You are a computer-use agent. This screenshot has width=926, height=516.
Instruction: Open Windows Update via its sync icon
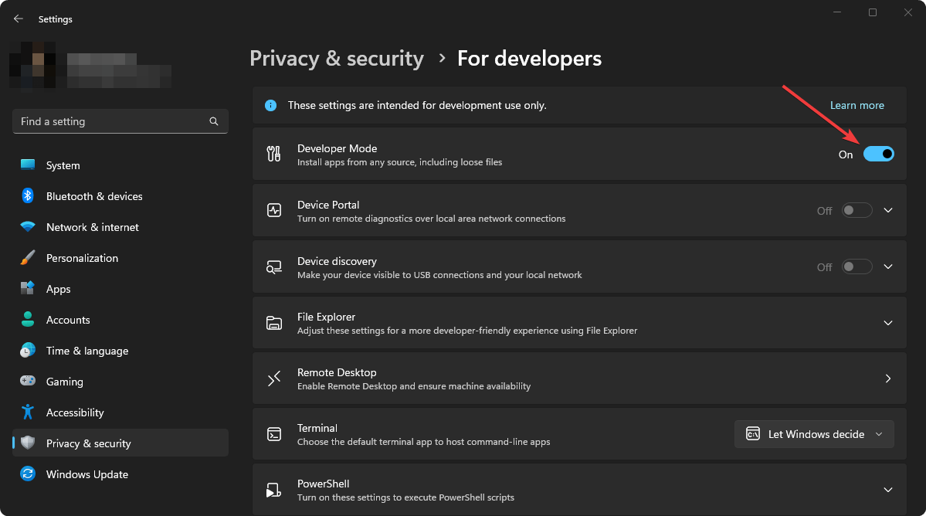pyautogui.click(x=28, y=474)
